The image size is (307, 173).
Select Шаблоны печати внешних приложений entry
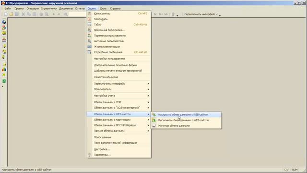pos(118,71)
